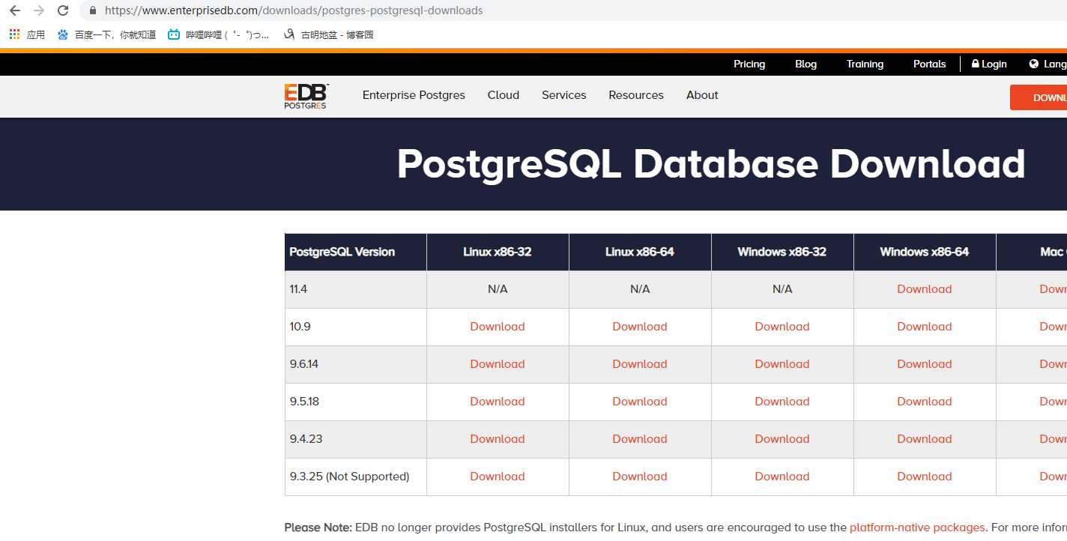Screen dimensions: 1067x541
Task: Open the Enterprise Postgres menu
Action: [x=414, y=95]
